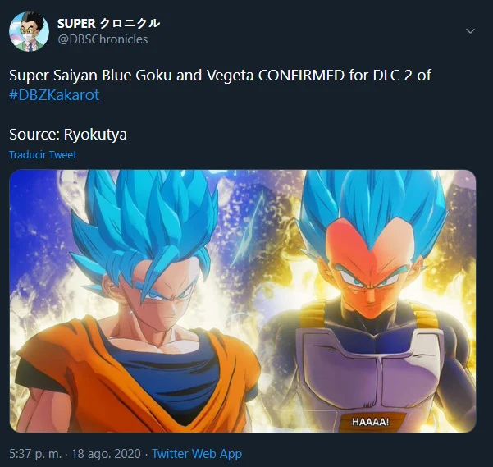Image resolution: width=493 pixels, height=467 pixels.
Task: Click the Source: Ryokutya text line
Action: 68,135
